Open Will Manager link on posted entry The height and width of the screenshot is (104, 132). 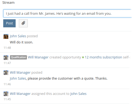(x=20, y=73)
